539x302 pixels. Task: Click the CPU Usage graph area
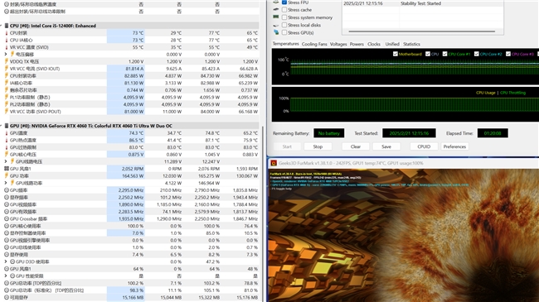click(x=405, y=104)
